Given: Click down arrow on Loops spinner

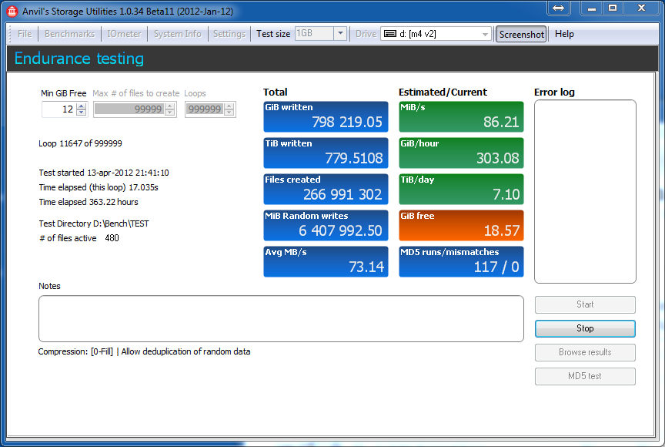Looking at the screenshot, I should (229, 113).
